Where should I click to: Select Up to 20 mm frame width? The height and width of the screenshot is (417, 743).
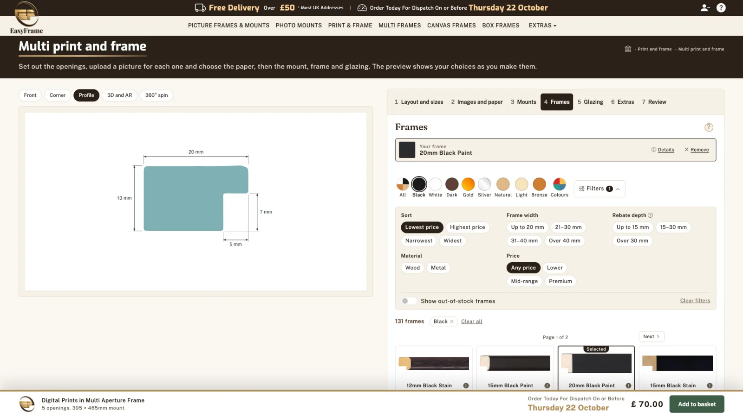tap(528, 227)
